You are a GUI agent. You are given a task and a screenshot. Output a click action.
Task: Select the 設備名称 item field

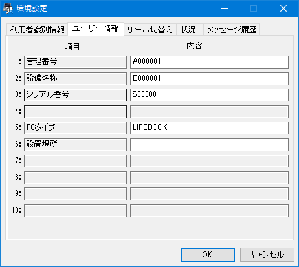75,79
